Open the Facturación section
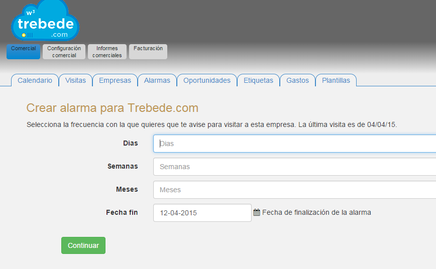Screen dimensions: 436x269 148,51
